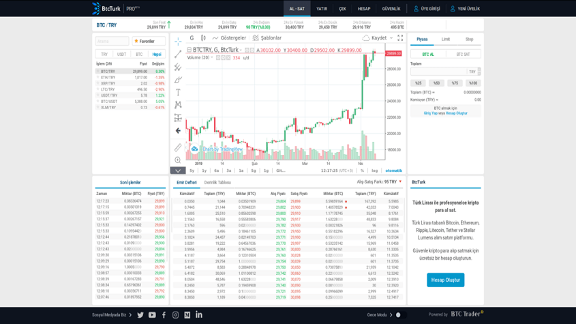Open BtcTurk Instagram profile
Image resolution: width=576 pixels, height=324 pixels.
(176, 315)
